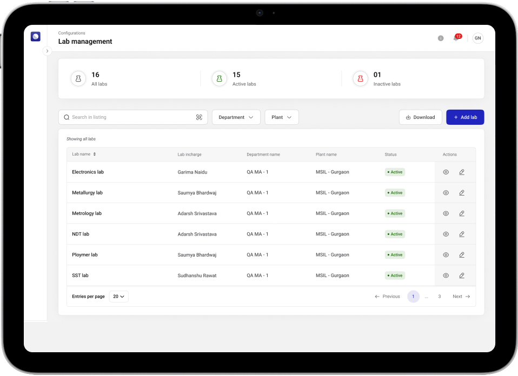
Task: Click the scan icon in search box
Action: coord(199,117)
